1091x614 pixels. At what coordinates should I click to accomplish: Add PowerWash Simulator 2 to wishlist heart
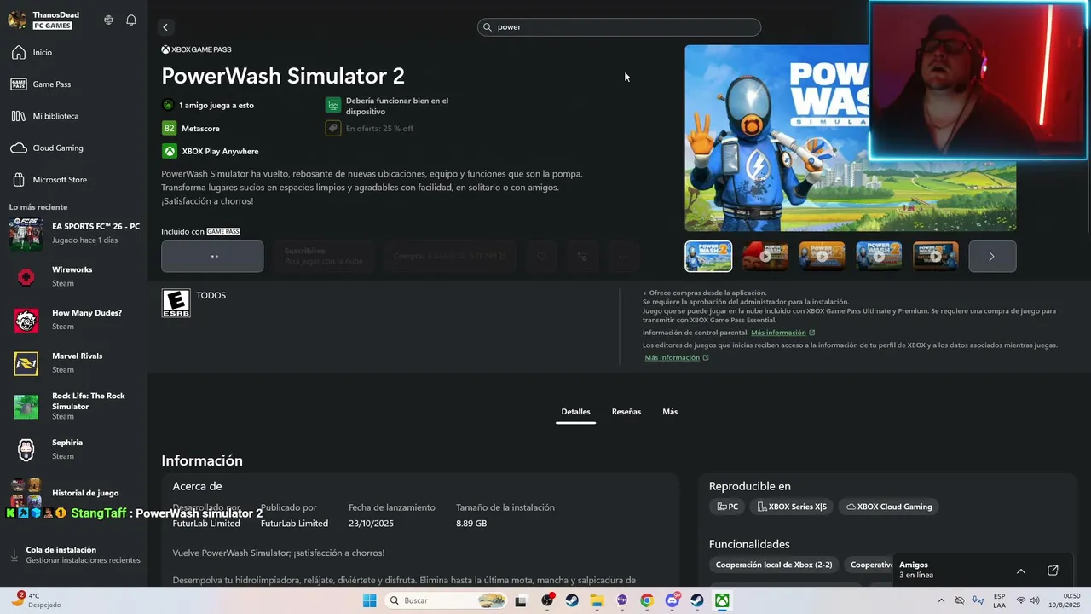point(541,256)
